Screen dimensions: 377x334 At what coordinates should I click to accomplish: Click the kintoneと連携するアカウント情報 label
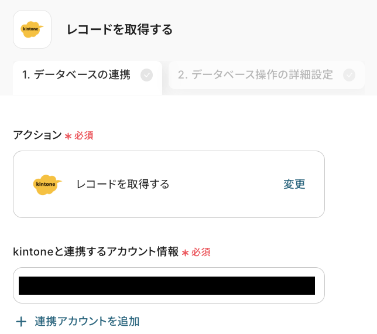(95, 252)
